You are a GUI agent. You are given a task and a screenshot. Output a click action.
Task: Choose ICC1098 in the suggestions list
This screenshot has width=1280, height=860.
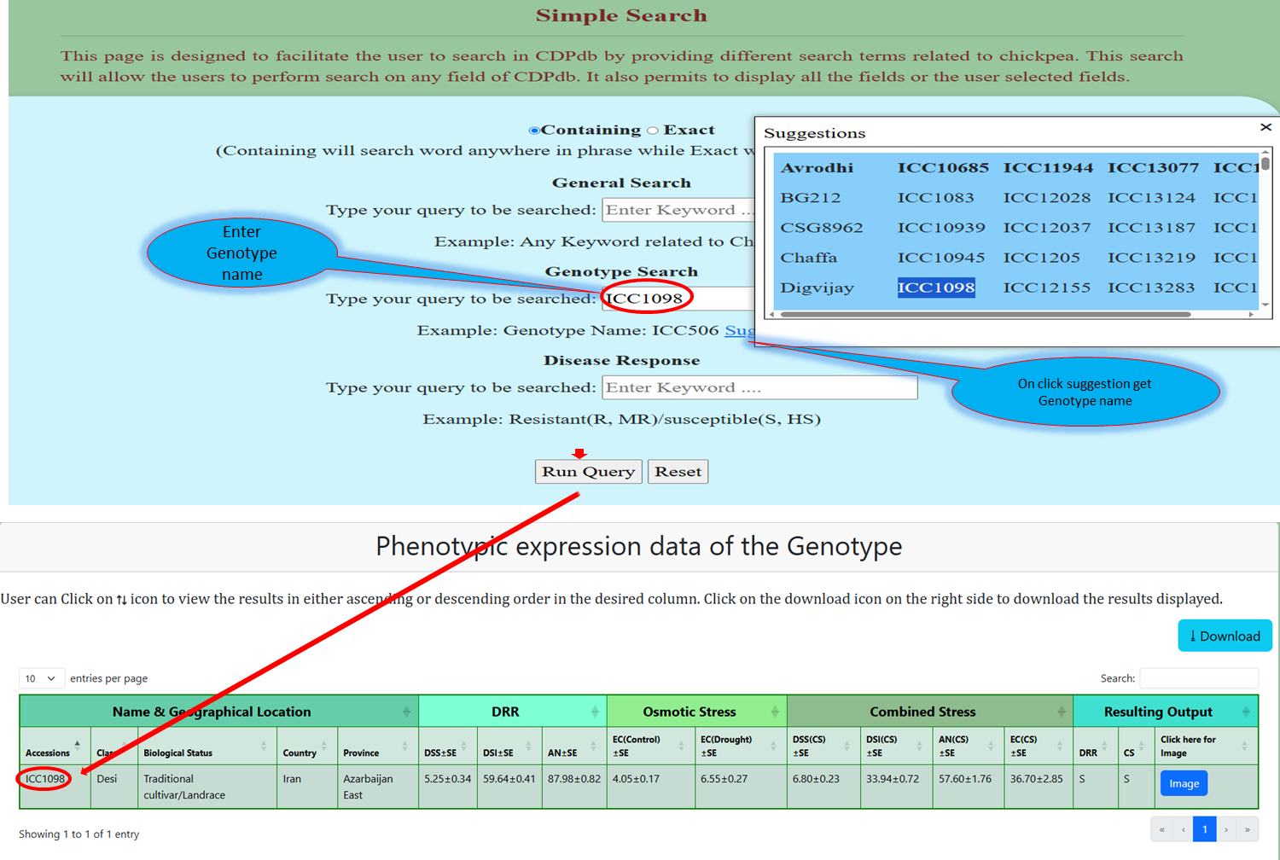(x=935, y=288)
